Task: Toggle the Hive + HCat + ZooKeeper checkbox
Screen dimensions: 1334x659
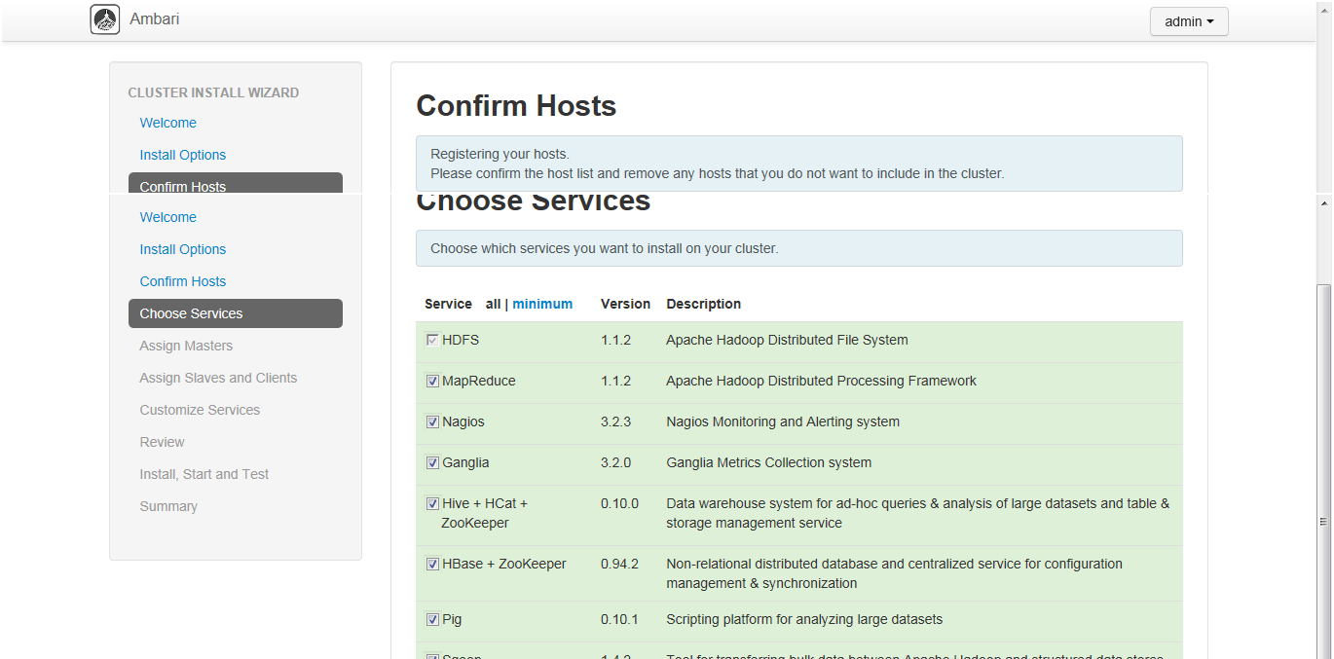Action: 432,504
